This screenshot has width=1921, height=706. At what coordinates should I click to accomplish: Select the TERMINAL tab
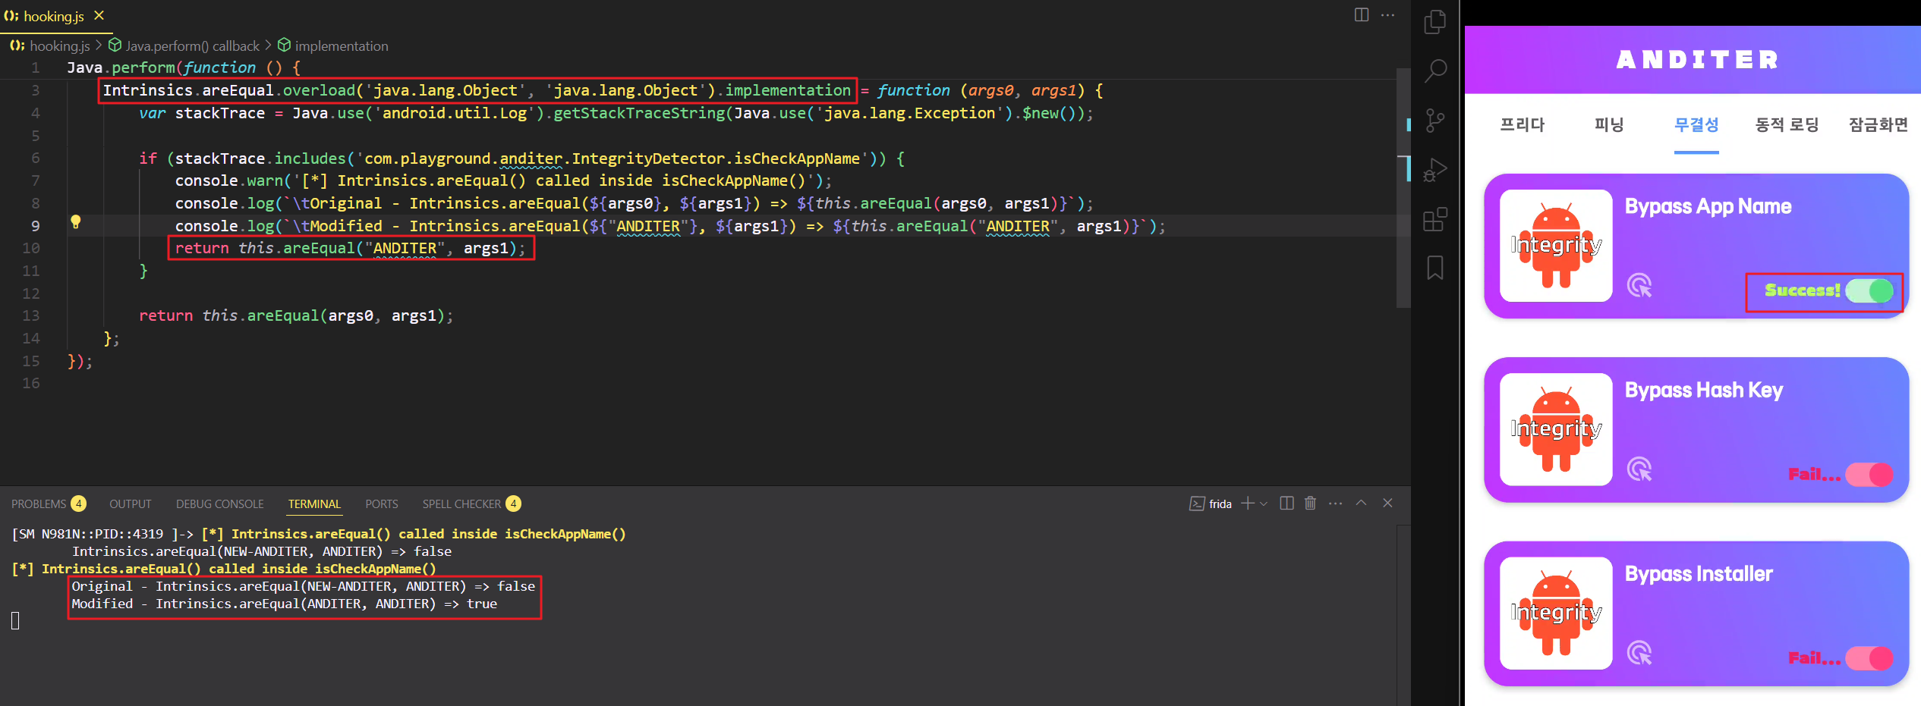(314, 504)
